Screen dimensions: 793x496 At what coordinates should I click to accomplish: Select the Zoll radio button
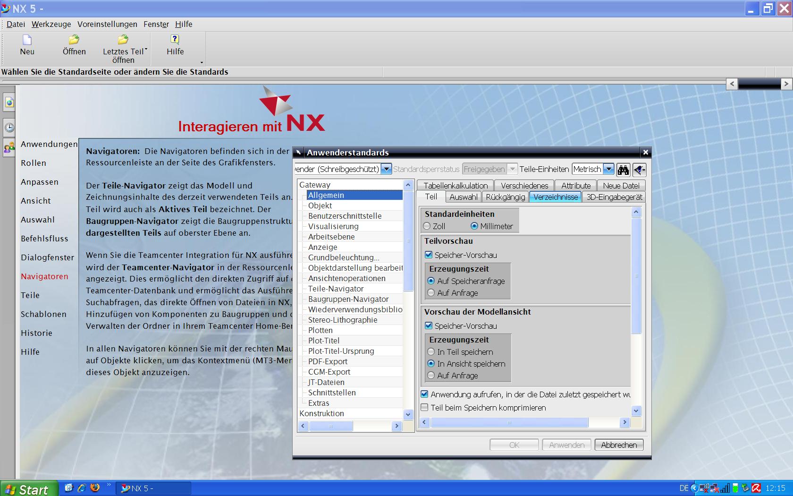click(427, 226)
